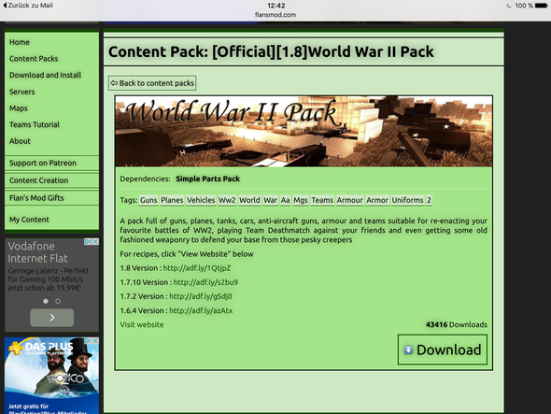Select the Planes tag
The height and width of the screenshot is (414, 551).
(x=172, y=200)
